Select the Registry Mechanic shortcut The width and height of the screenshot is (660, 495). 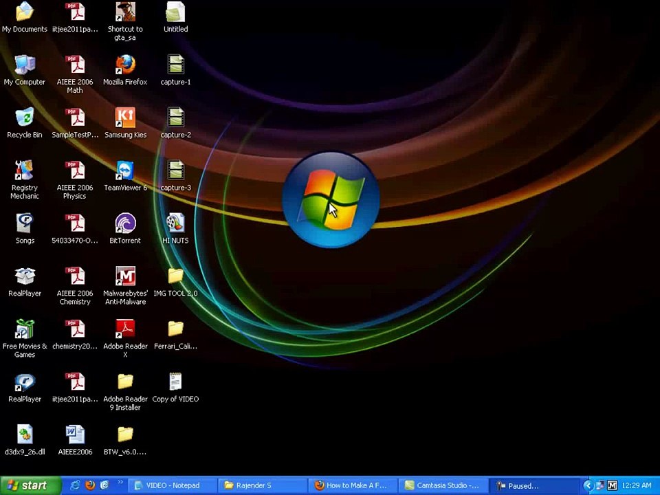pyautogui.click(x=25, y=179)
